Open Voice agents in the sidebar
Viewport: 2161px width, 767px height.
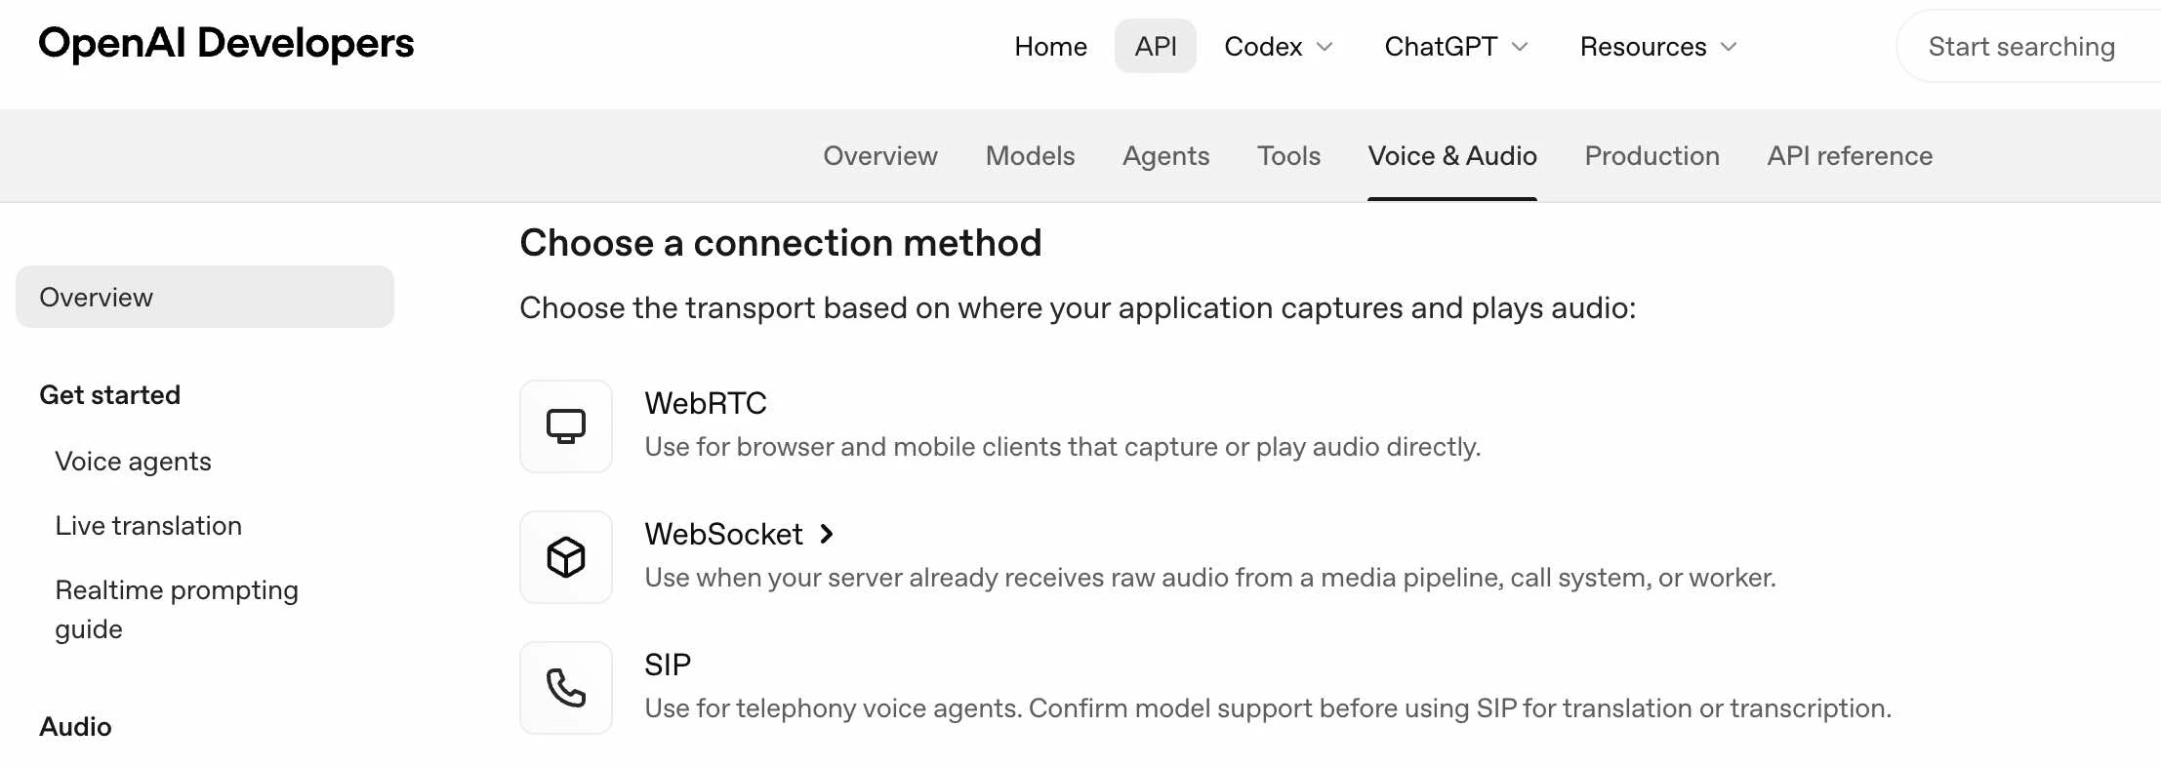tap(133, 461)
